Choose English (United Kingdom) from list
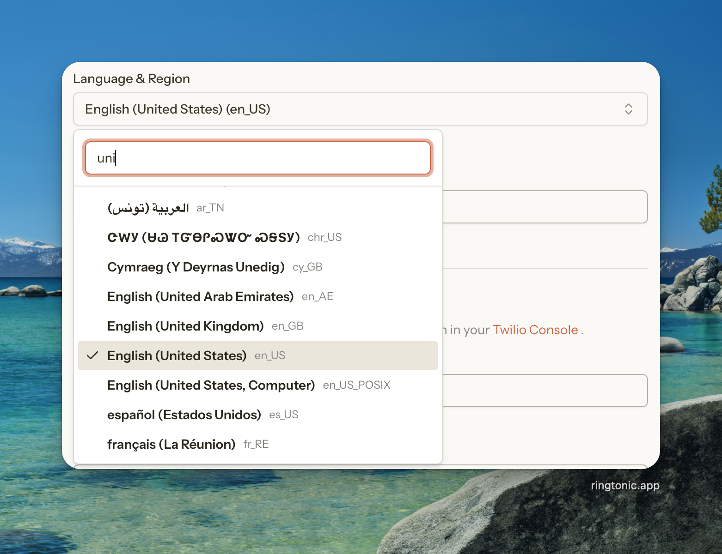The image size is (722, 554). tap(185, 326)
